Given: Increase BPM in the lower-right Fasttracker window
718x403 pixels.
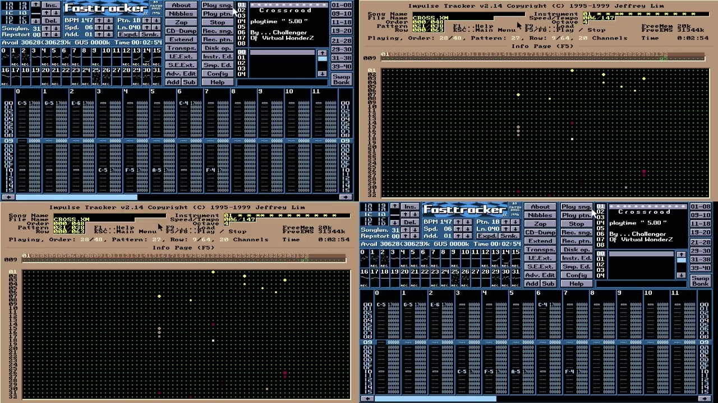Looking at the screenshot, I should 458,222.
